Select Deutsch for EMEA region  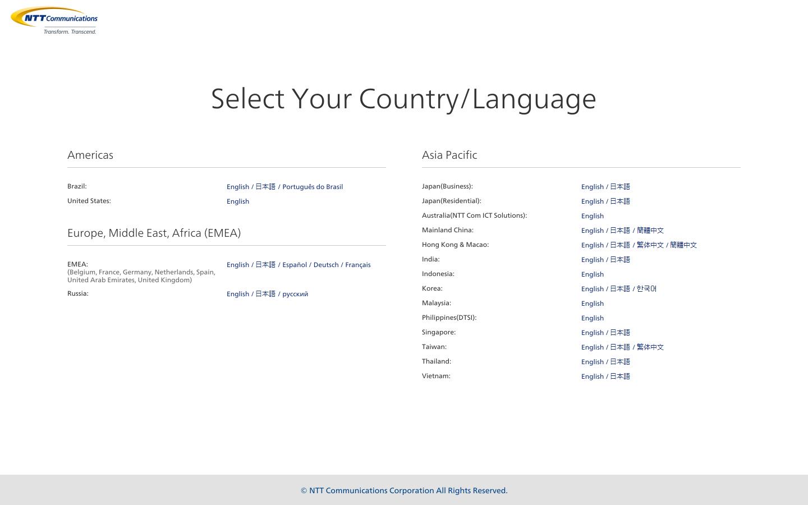click(325, 264)
